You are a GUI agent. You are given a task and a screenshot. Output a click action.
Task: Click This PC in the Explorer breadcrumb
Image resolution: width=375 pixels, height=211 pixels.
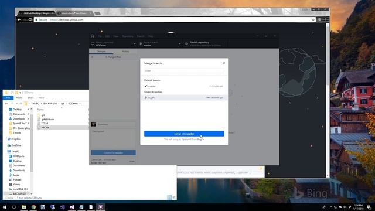click(35, 104)
